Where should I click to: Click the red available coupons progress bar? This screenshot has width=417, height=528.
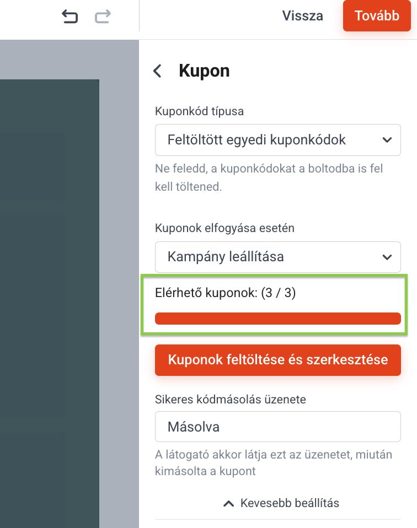coord(278,319)
